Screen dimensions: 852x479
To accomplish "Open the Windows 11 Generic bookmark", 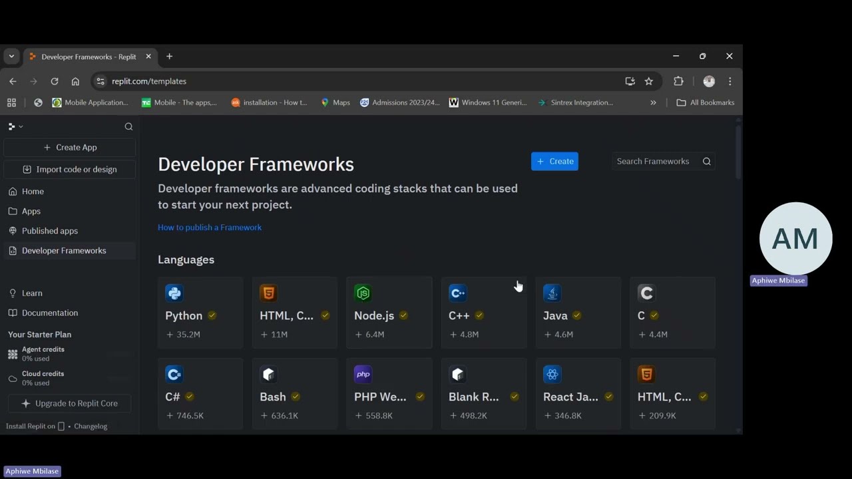I will (488, 102).
